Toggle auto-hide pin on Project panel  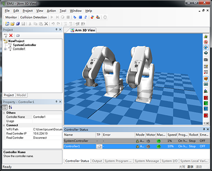(57, 30)
